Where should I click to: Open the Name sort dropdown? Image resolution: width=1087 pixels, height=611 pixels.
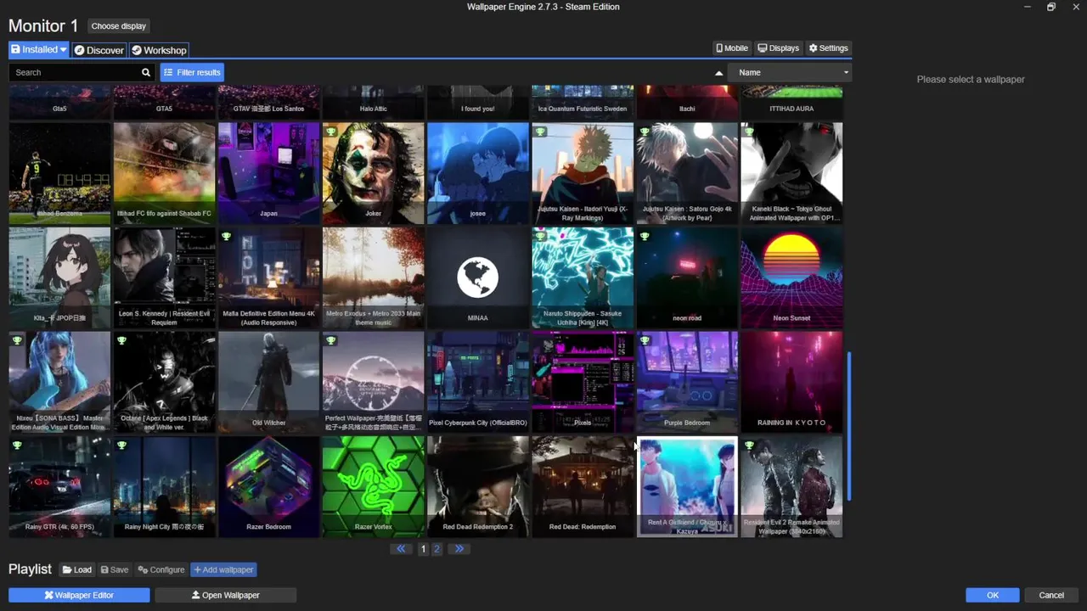point(791,72)
